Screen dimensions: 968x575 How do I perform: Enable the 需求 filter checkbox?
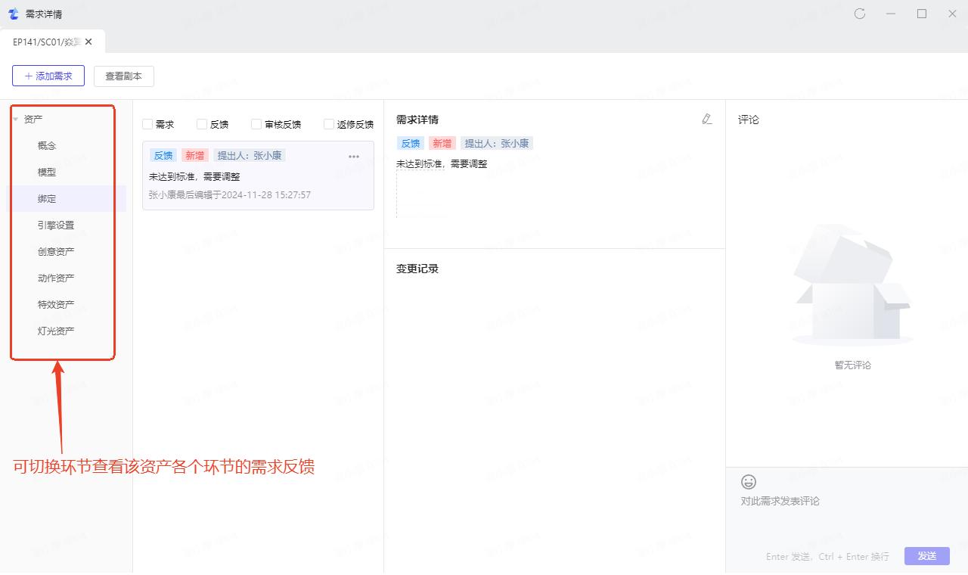147,124
